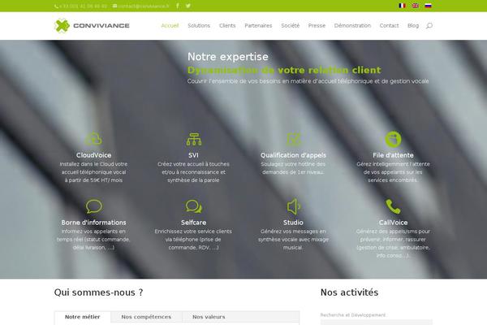Open the search magnifier in navigation
The image size is (487, 325).
(x=429, y=26)
